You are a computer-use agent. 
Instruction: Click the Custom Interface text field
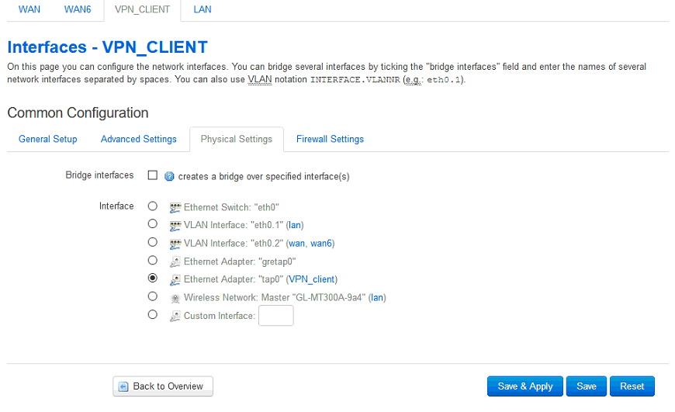click(x=276, y=316)
